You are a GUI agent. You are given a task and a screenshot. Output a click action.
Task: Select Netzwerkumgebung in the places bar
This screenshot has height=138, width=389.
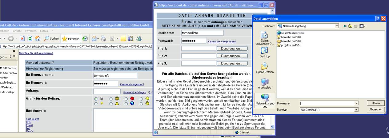(x=265, y=101)
